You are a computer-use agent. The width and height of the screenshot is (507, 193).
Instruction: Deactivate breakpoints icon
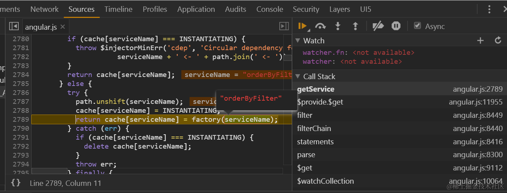(378, 26)
